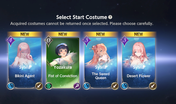The width and height of the screenshot is (176, 104).
Task: Pick the Sylvia The Sword Queen card
Action: [101, 63]
